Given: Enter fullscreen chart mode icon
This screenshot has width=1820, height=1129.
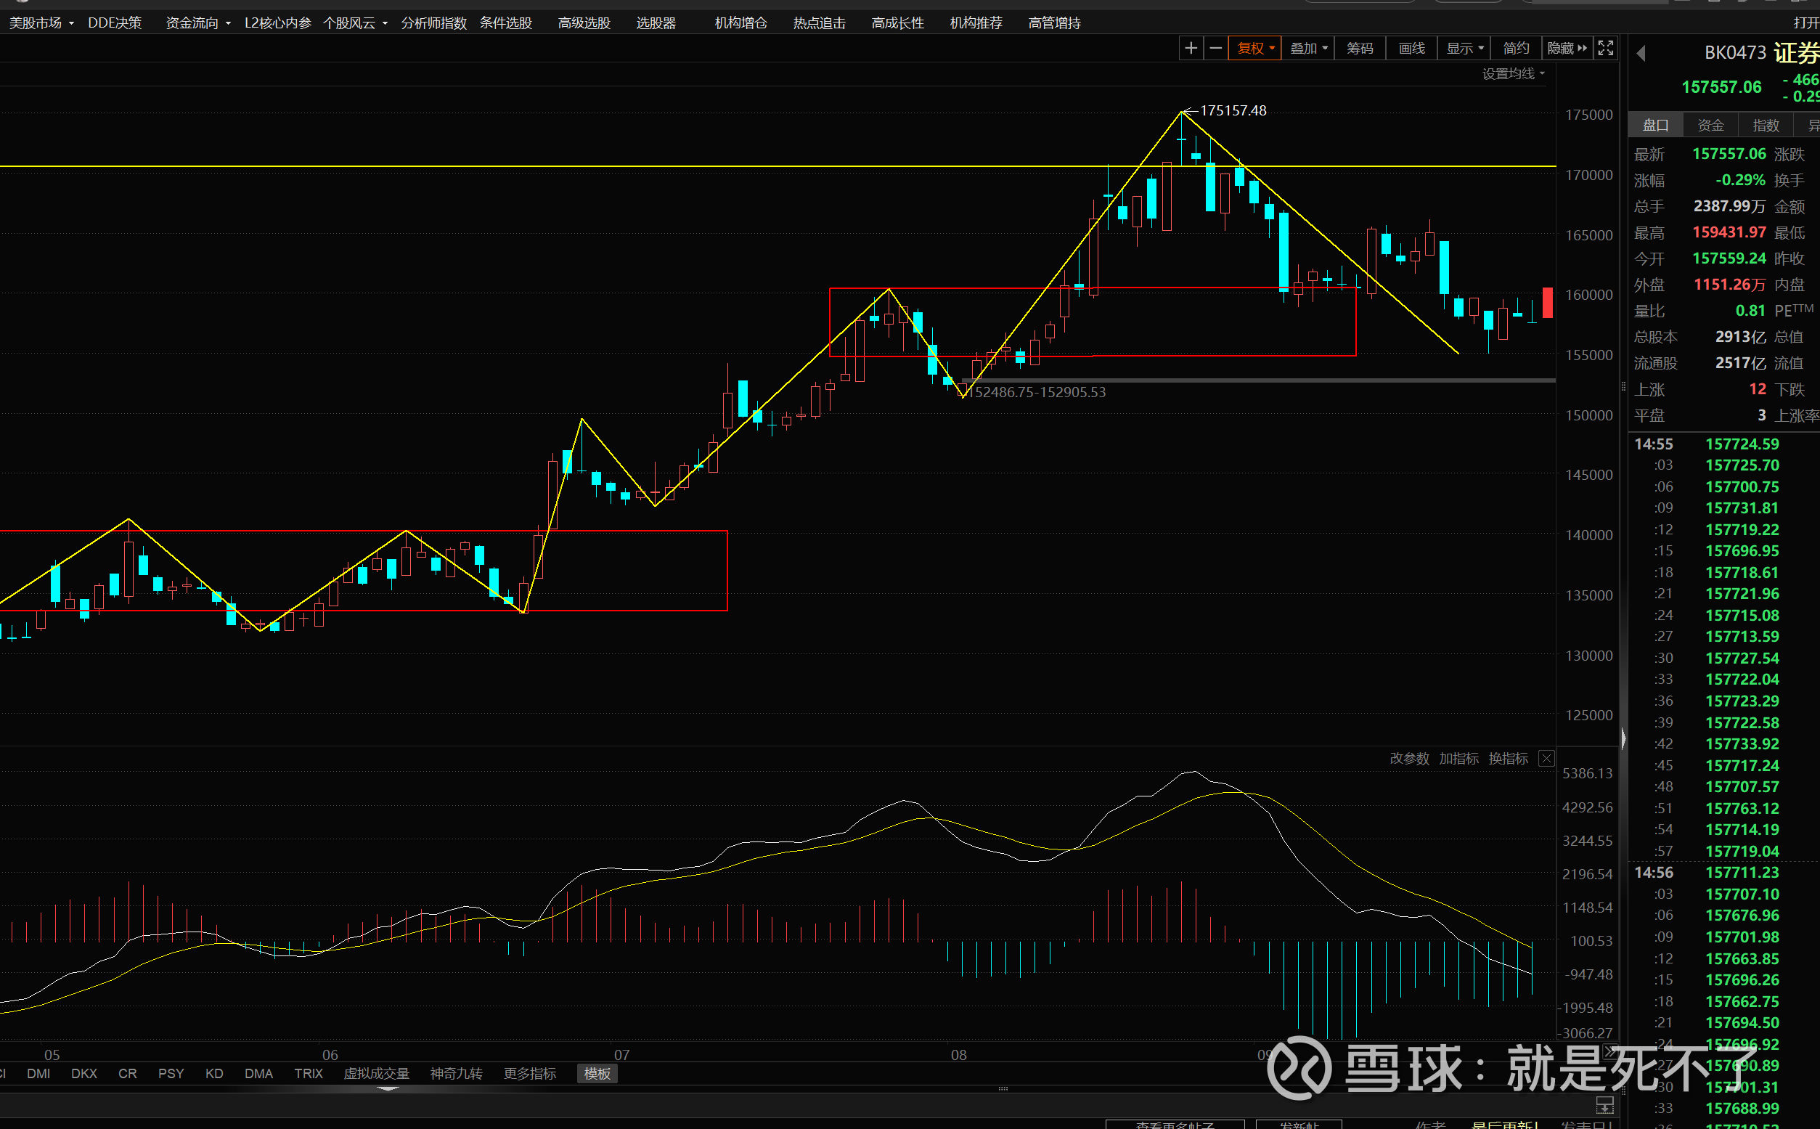Looking at the screenshot, I should (x=1606, y=49).
